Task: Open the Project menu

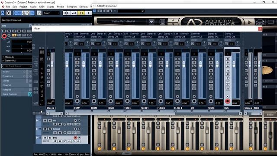Action: (x=23, y=7)
